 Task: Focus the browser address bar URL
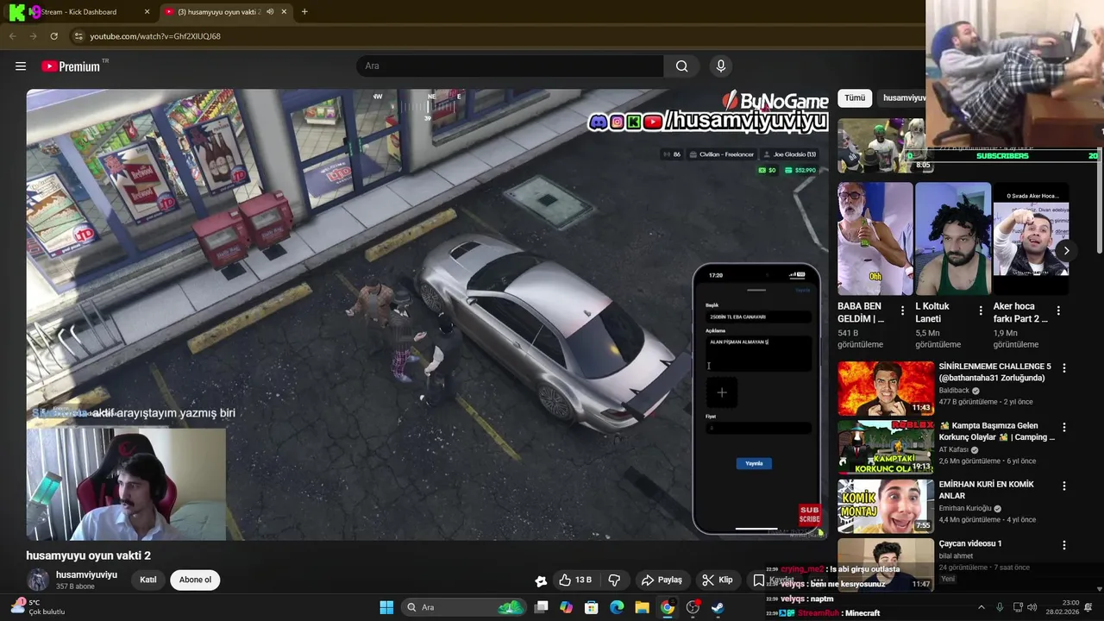click(155, 36)
